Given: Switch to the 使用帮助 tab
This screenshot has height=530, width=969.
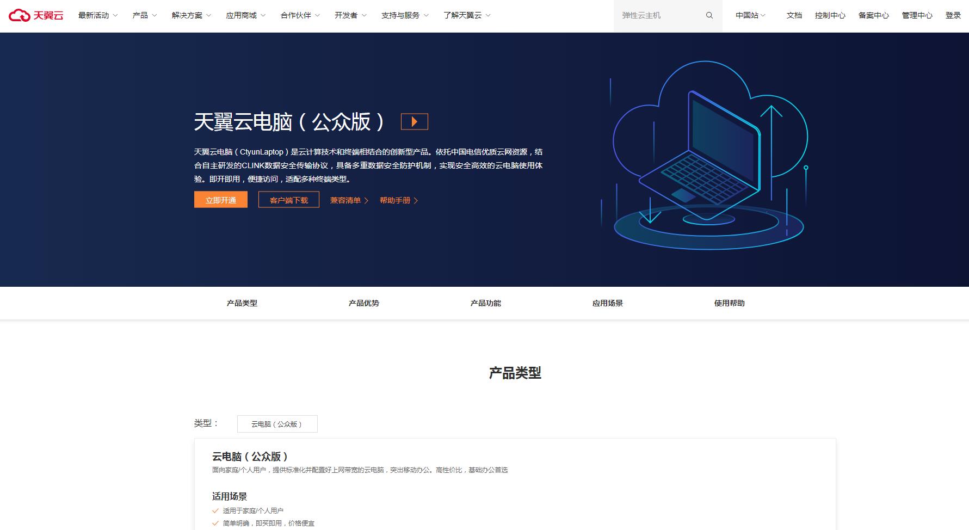Looking at the screenshot, I should click(x=730, y=303).
